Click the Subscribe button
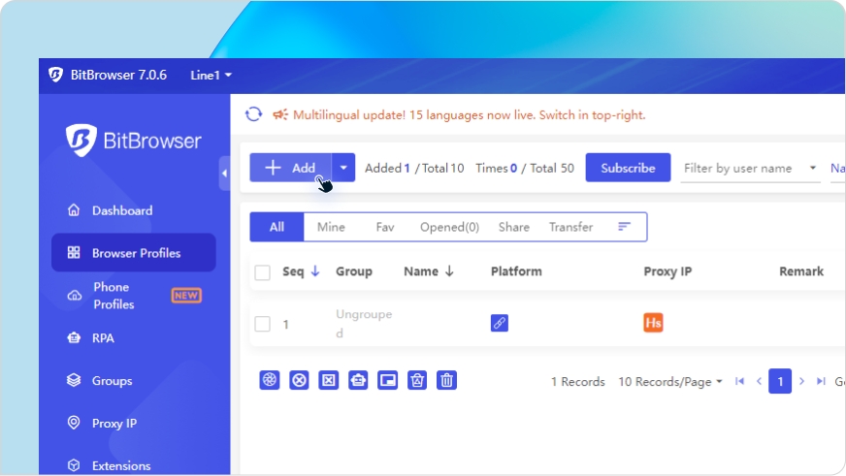The height and width of the screenshot is (476, 846). pos(628,168)
